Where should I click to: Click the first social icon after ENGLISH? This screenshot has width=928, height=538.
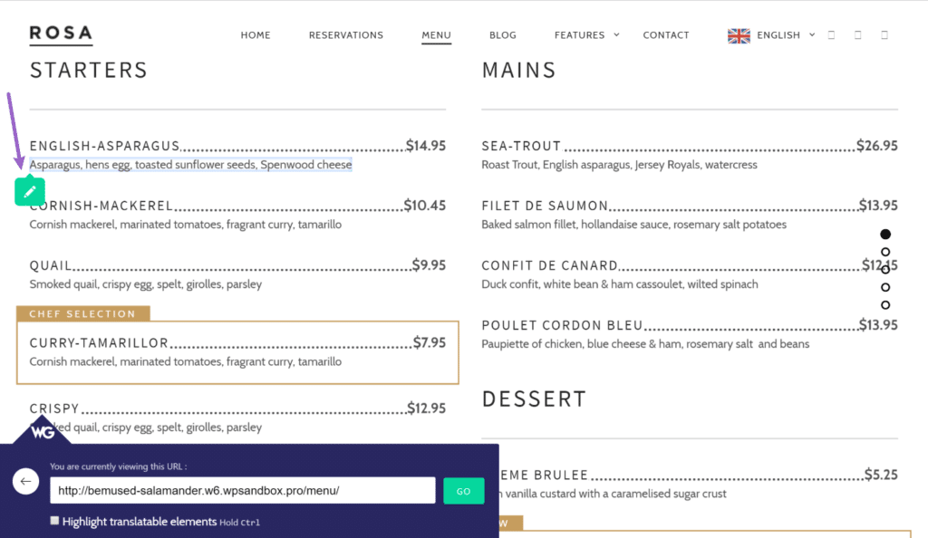[832, 35]
